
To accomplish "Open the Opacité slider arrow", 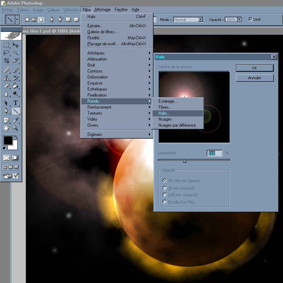I will (239, 19).
